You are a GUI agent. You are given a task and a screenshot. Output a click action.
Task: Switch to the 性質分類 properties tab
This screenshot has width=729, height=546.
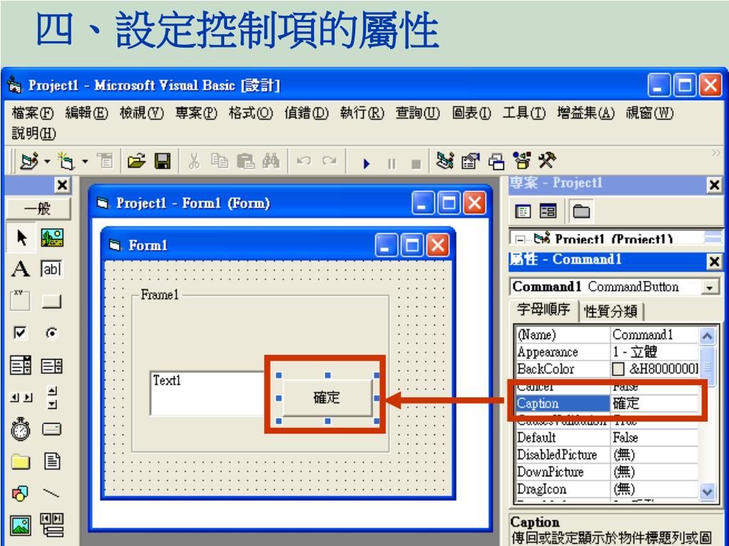610,311
